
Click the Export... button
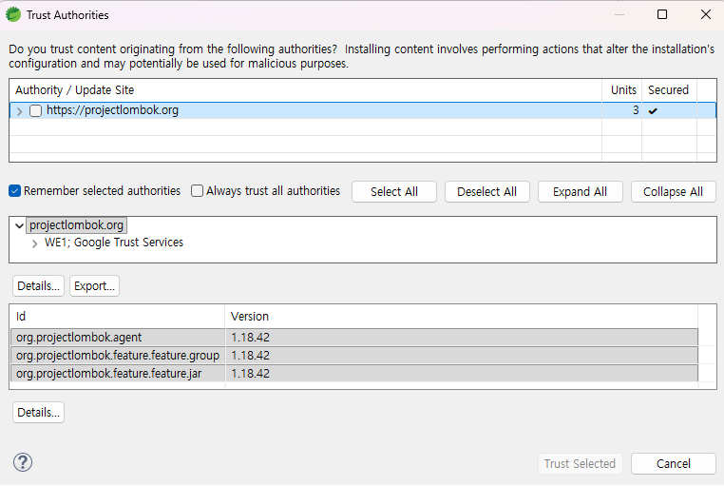[x=94, y=286]
